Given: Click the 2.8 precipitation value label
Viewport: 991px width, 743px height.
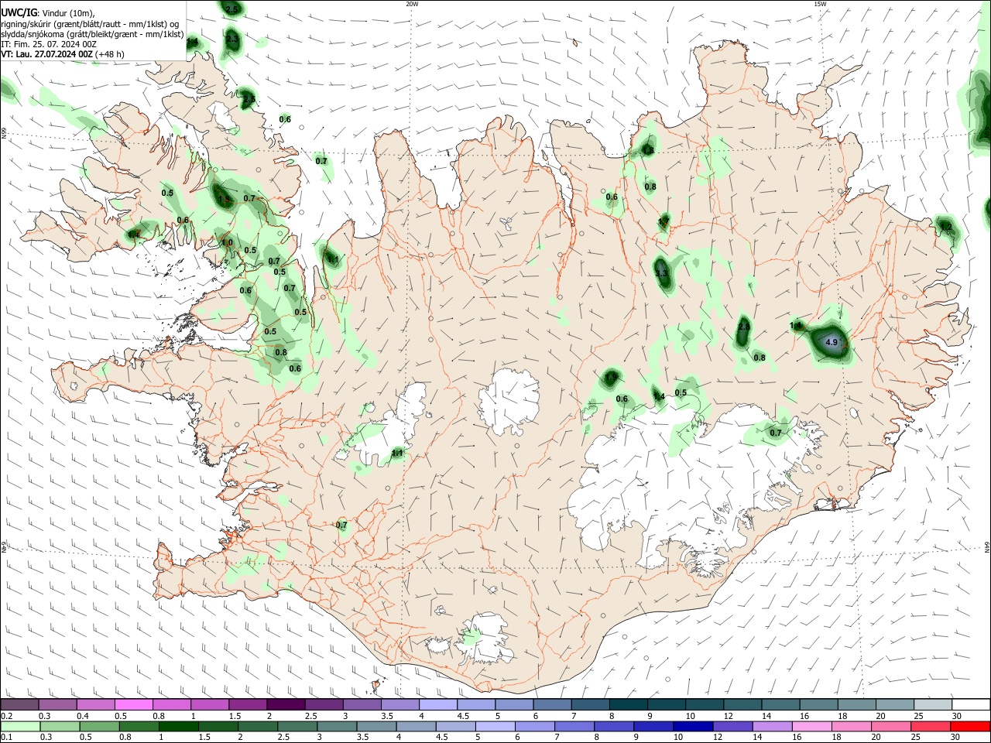Looking at the screenshot, I should [744, 327].
